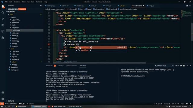The width and height of the screenshot is (193, 108).
Task: Open Task View on taskbar
Action: (9, 106)
